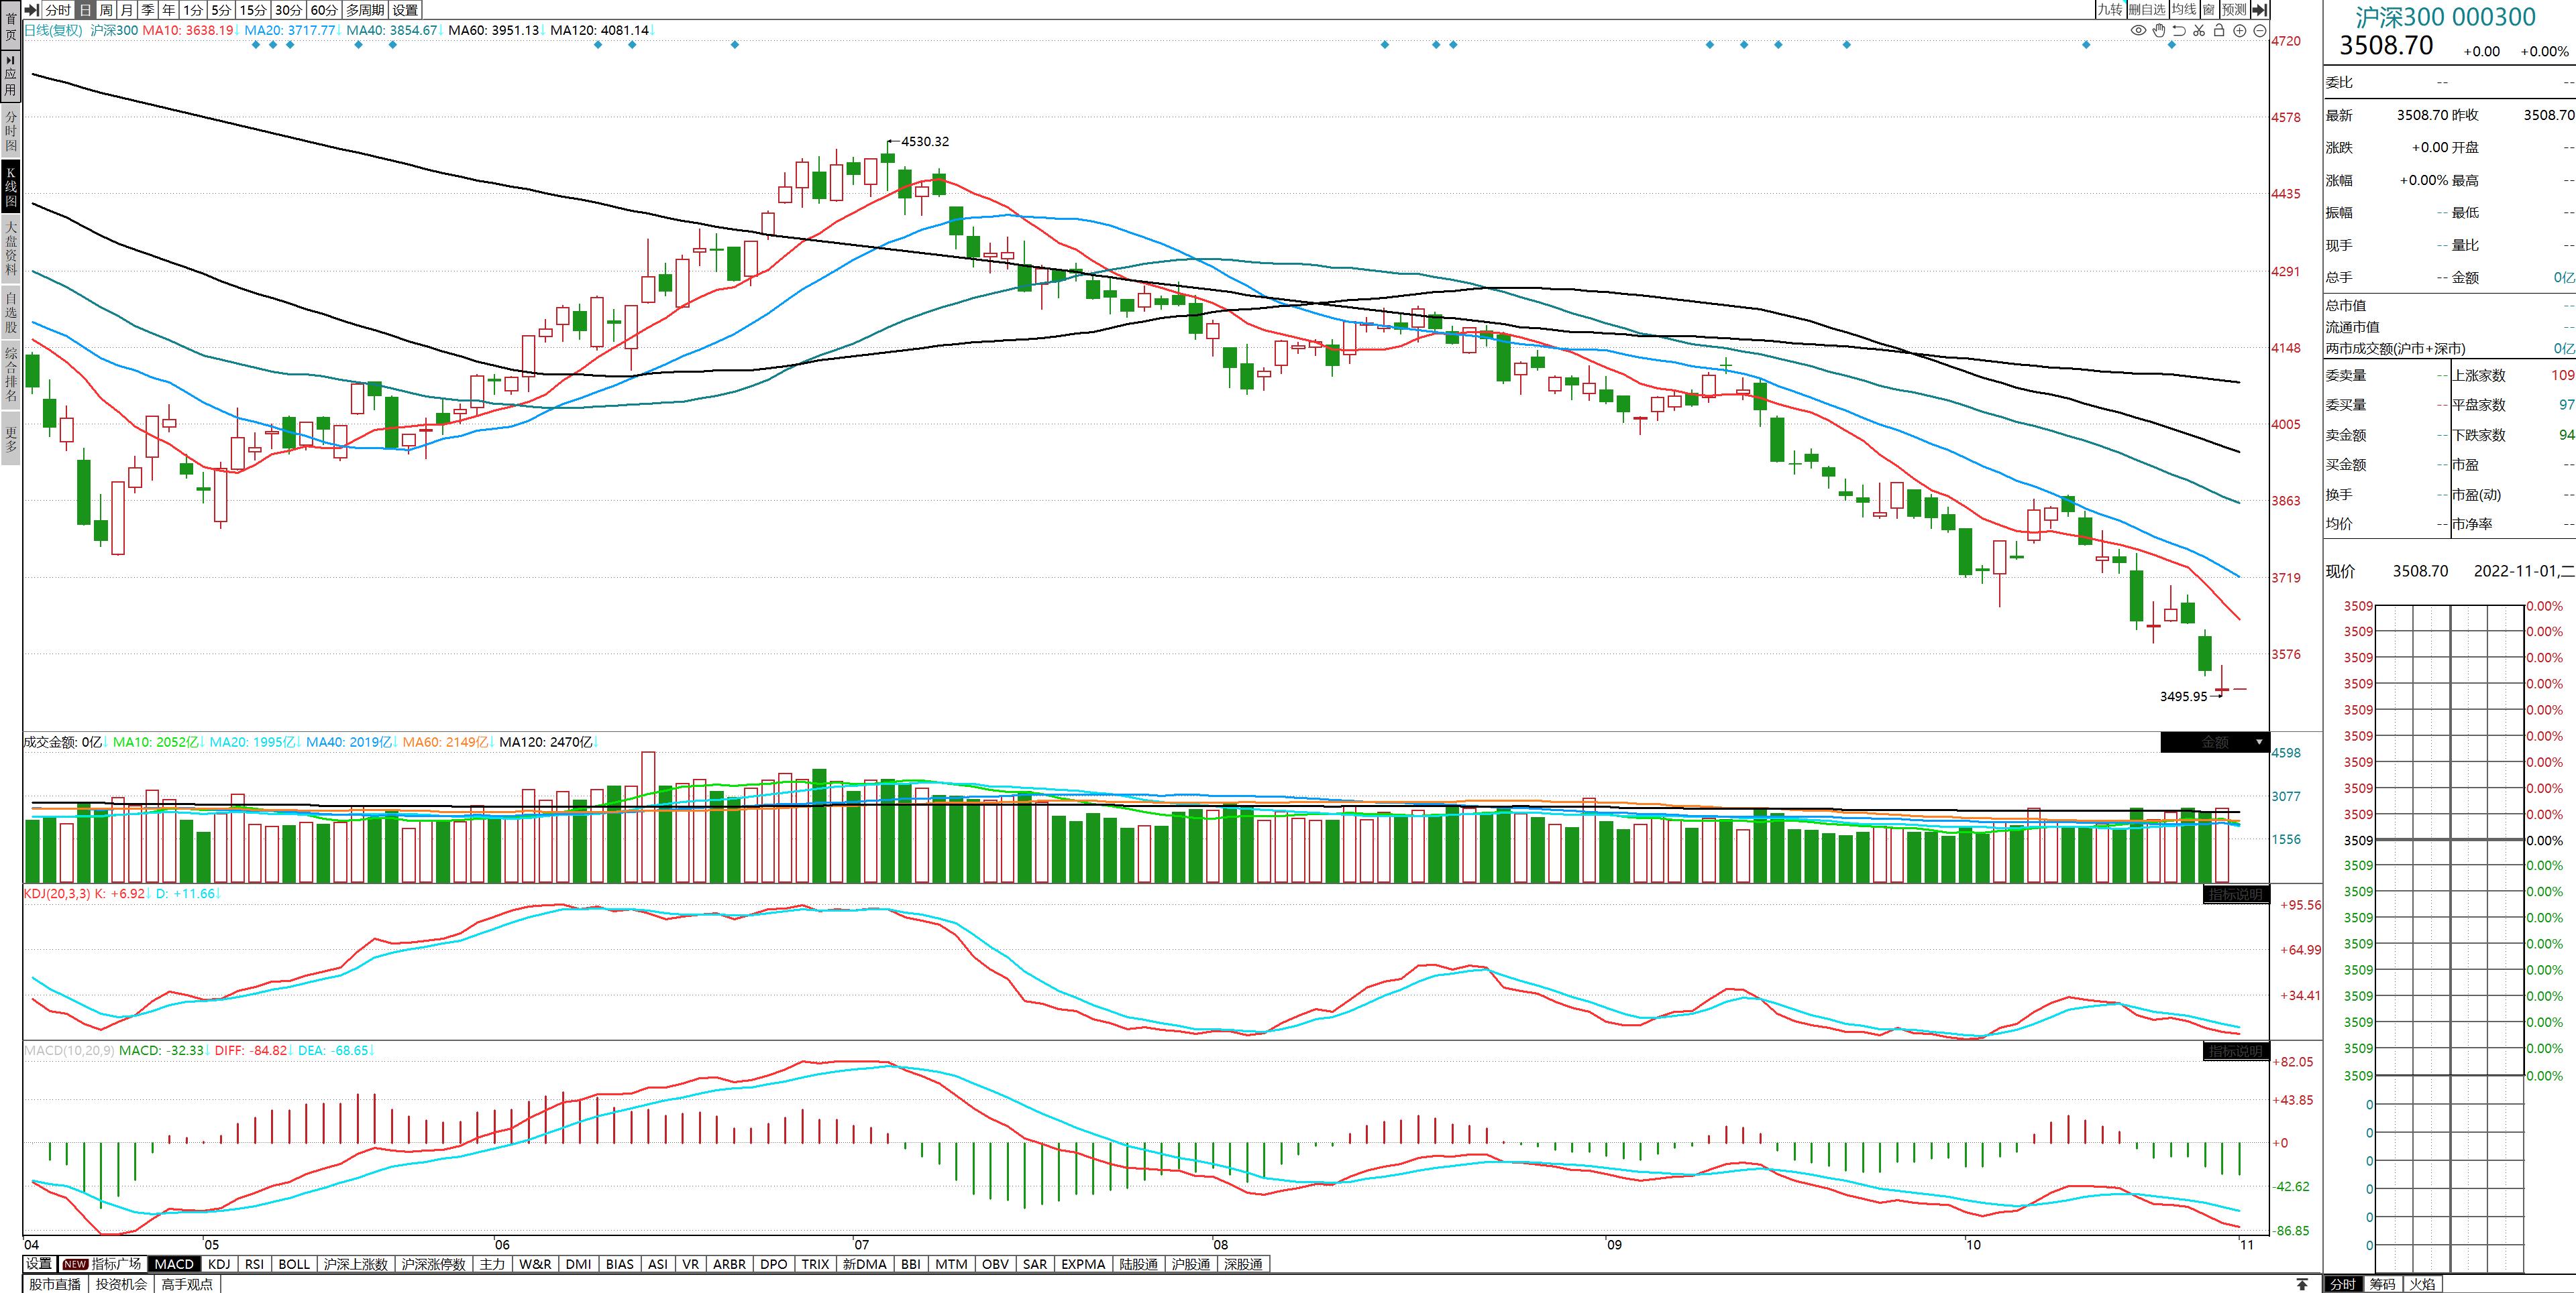Select the BOLL indicator tab
This screenshot has width=2576, height=1293.
point(294,1264)
